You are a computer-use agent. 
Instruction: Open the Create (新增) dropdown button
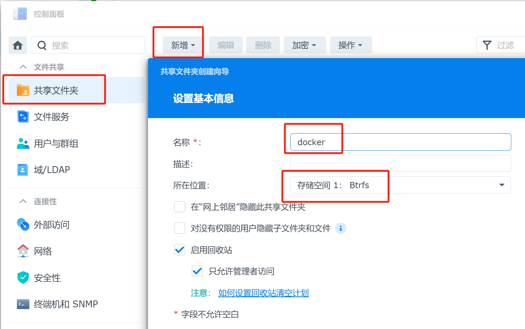[183, 45]
